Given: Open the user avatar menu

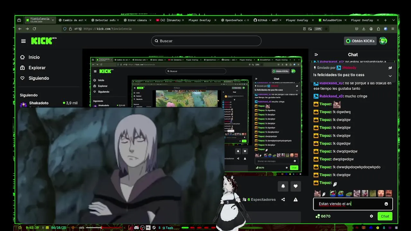Looking at the screenshot, I should [383, 41].
